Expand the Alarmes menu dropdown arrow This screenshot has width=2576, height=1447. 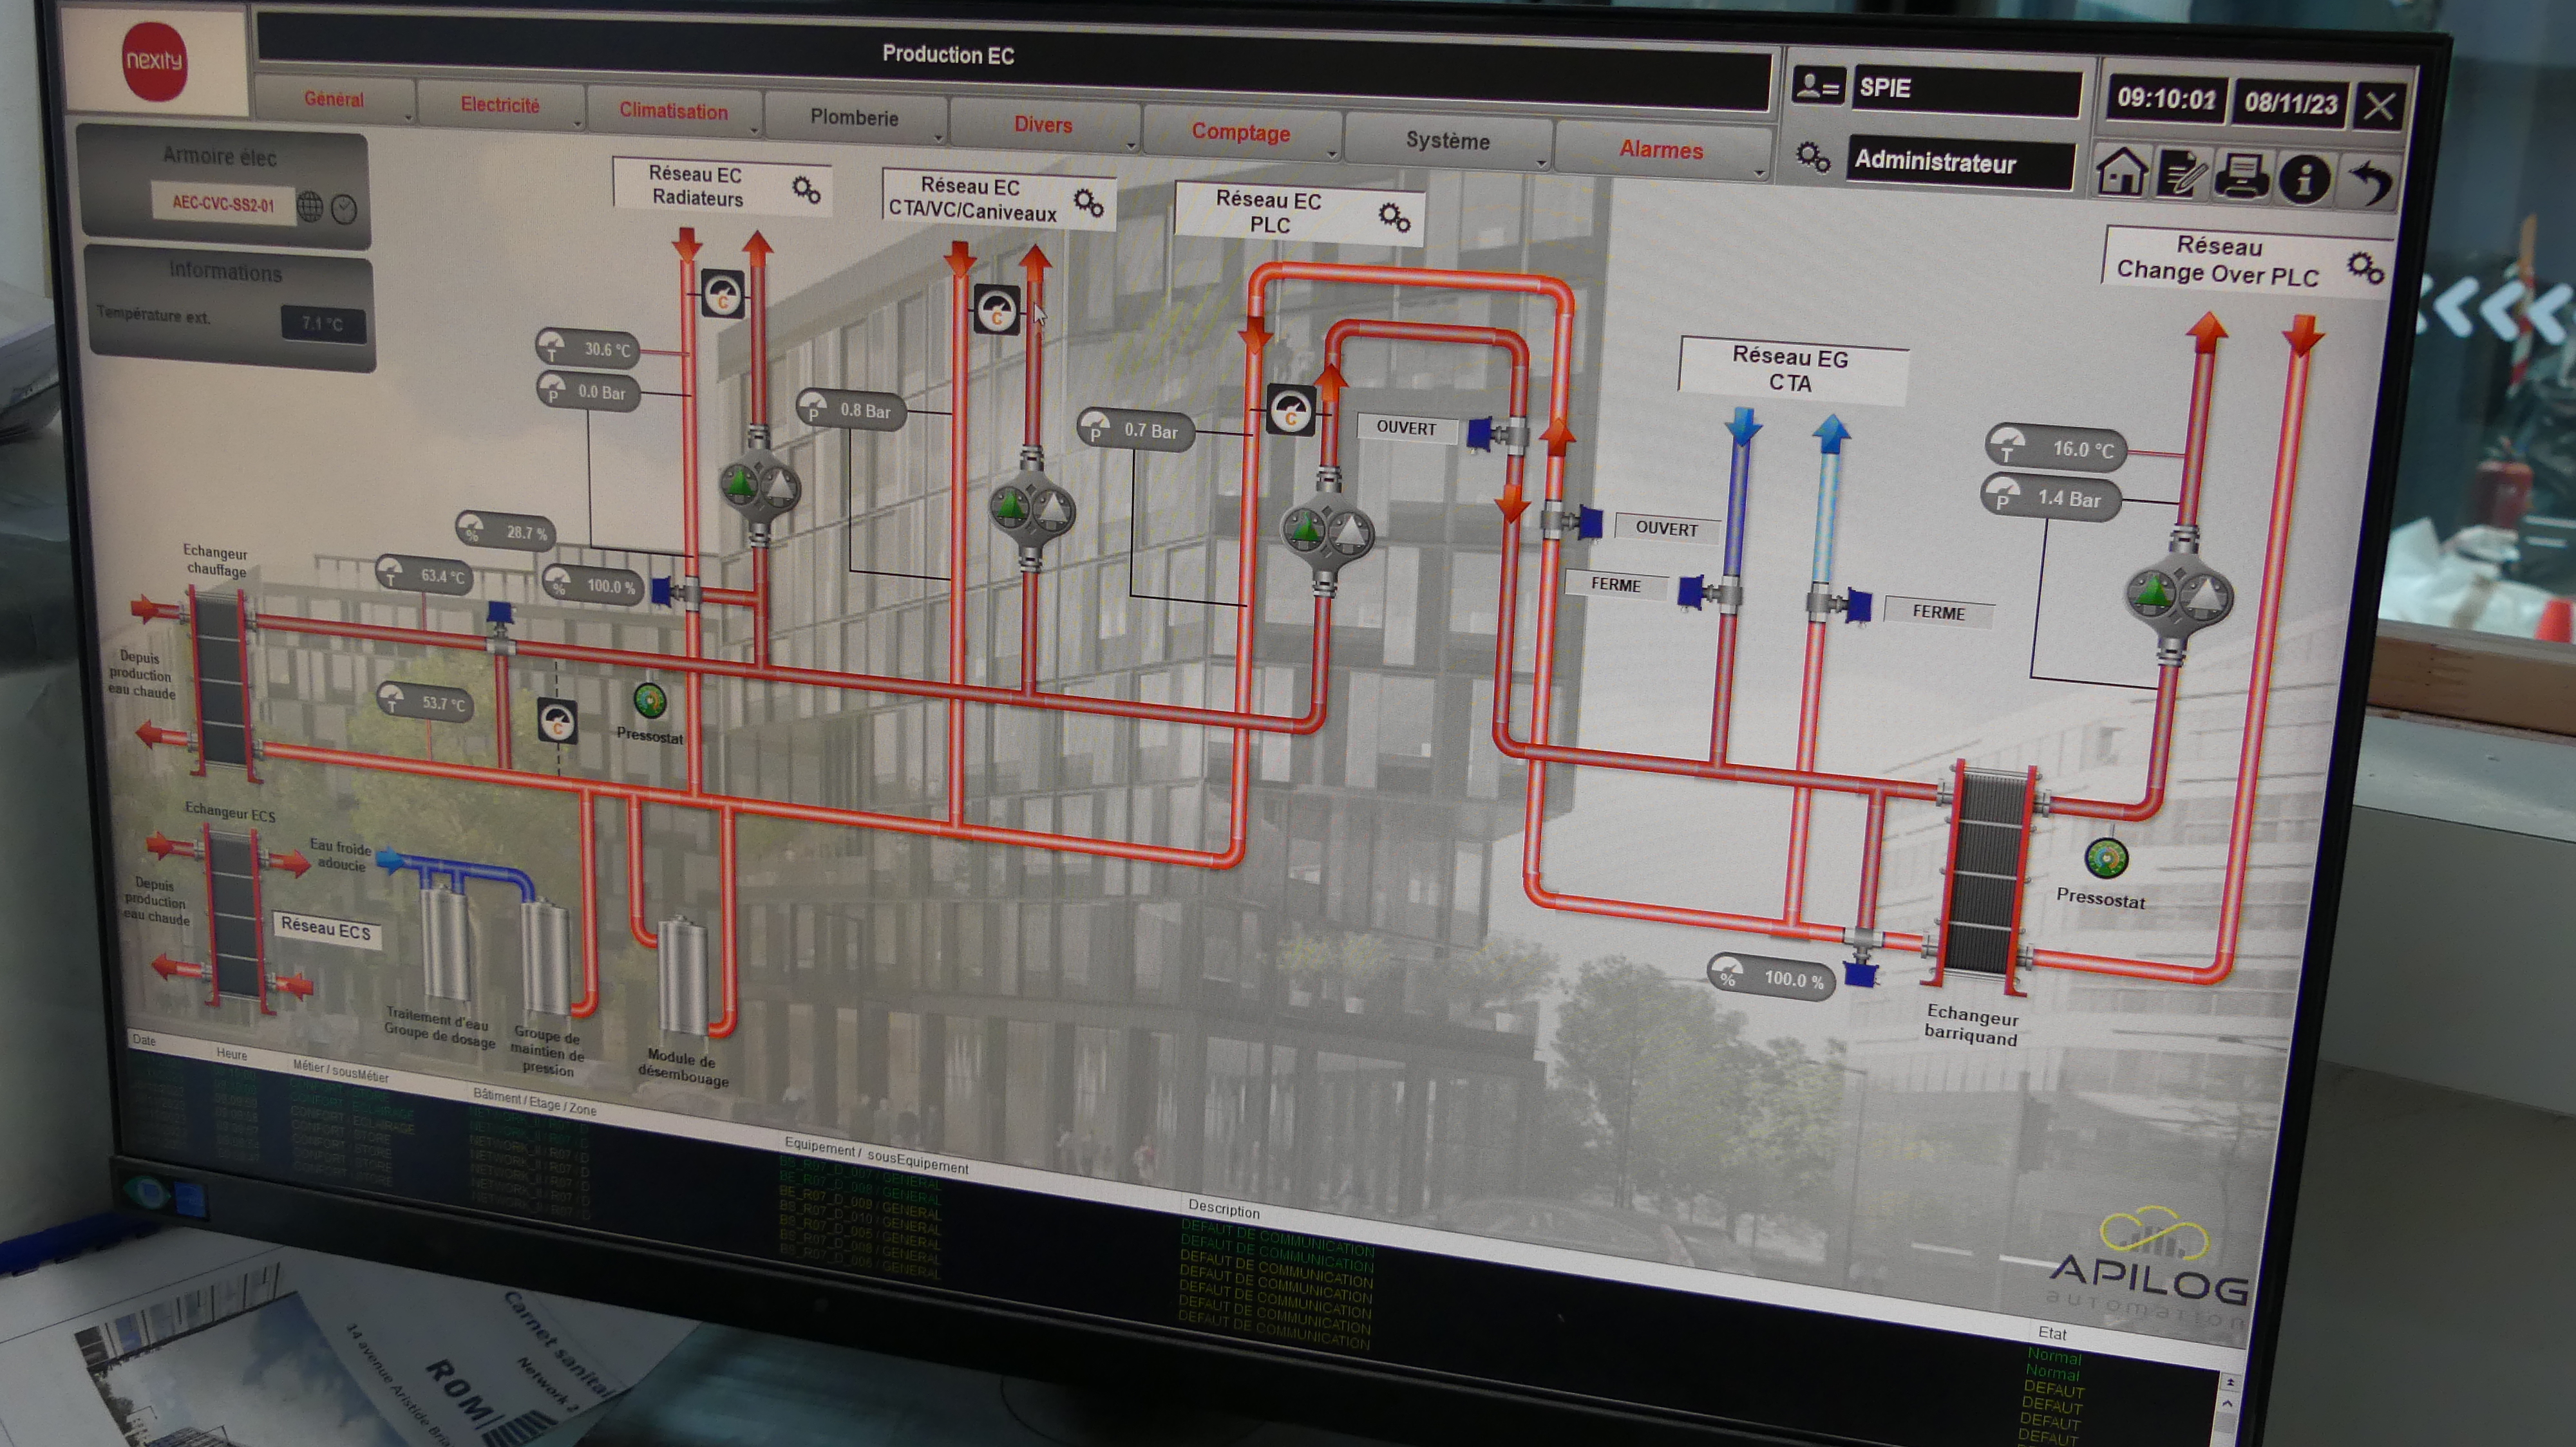point(1759,174)
